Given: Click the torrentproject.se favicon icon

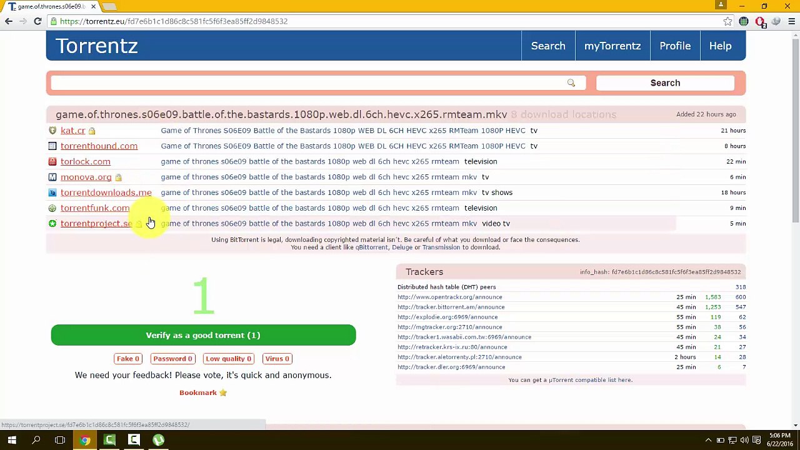Looking at the screenshot, I should pos(52,224).
